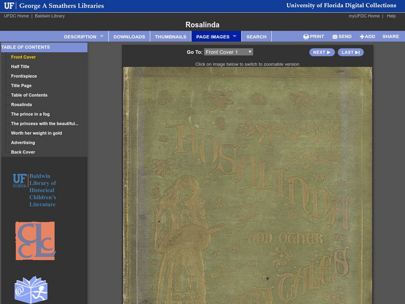
Task: Go to the next page with NEXT
Action: pyautogui.click(x=321, y=52)
